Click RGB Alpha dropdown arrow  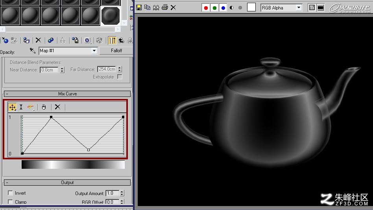pyautogui.click(x=299, y=7)
